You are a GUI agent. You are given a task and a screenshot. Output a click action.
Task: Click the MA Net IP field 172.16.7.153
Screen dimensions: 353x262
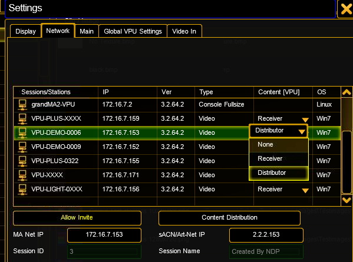pos(104,235)
